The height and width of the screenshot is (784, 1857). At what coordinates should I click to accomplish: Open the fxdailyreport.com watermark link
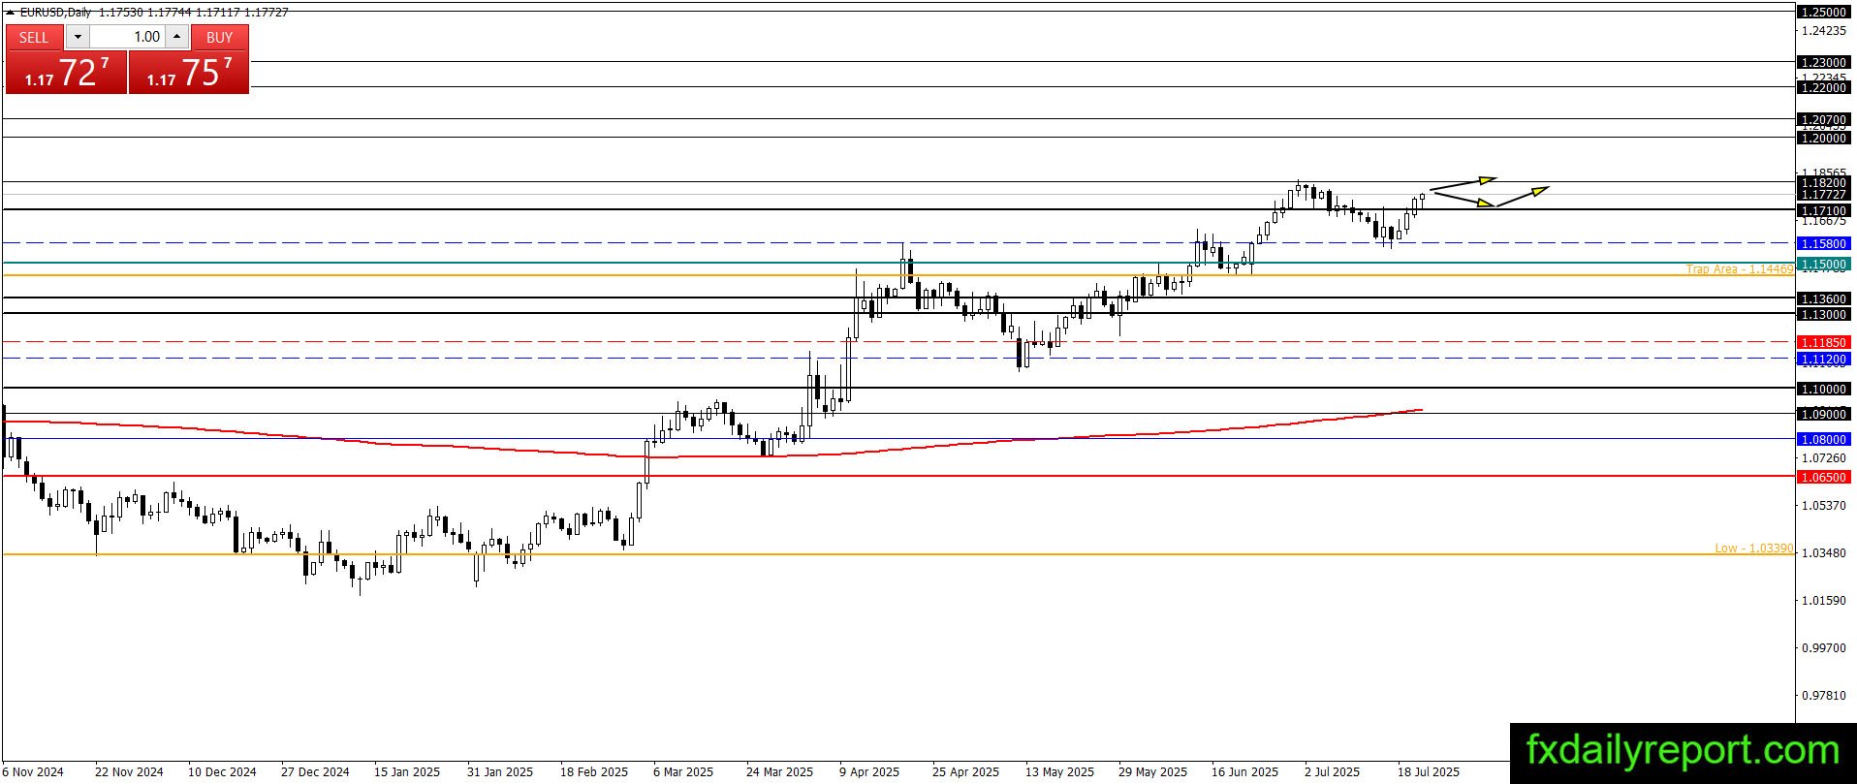[x=1683, y=752]
